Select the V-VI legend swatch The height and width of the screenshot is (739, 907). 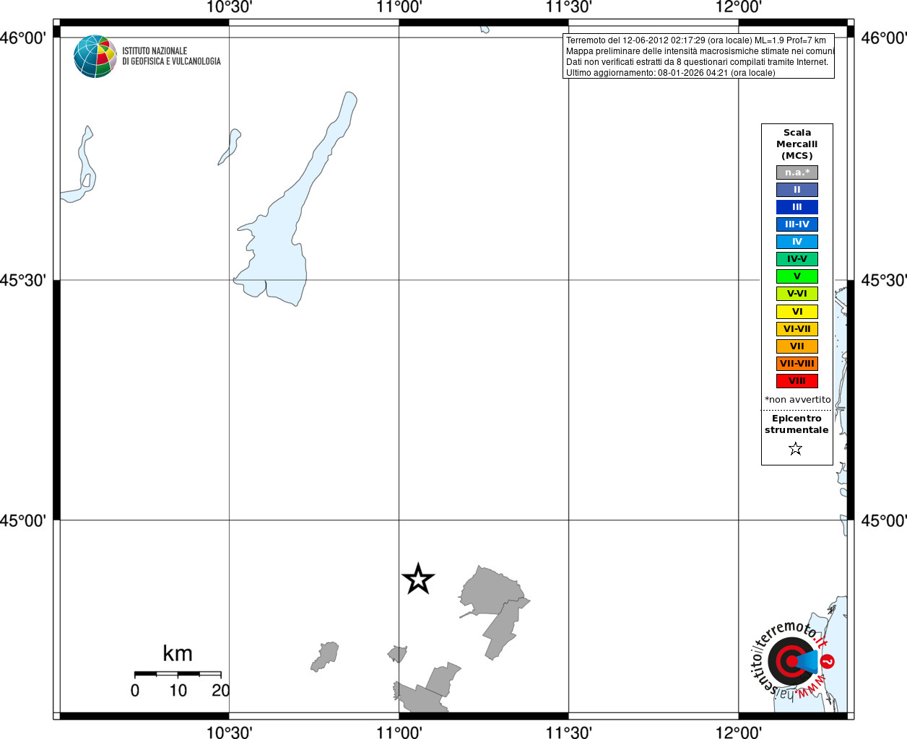tap(797, 294)
